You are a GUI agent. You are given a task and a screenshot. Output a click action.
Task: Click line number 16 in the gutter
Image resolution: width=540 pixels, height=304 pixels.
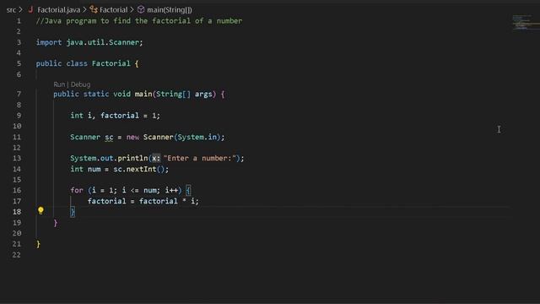[x=17, y=190]
